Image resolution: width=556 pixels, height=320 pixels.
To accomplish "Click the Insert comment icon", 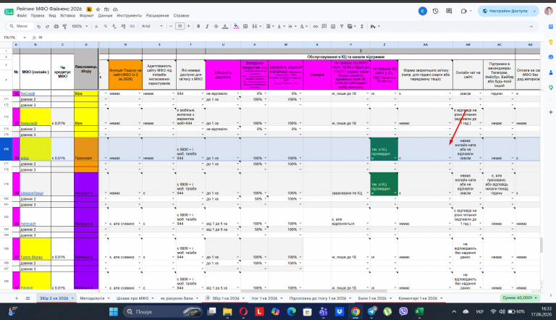I will point(324,26).
